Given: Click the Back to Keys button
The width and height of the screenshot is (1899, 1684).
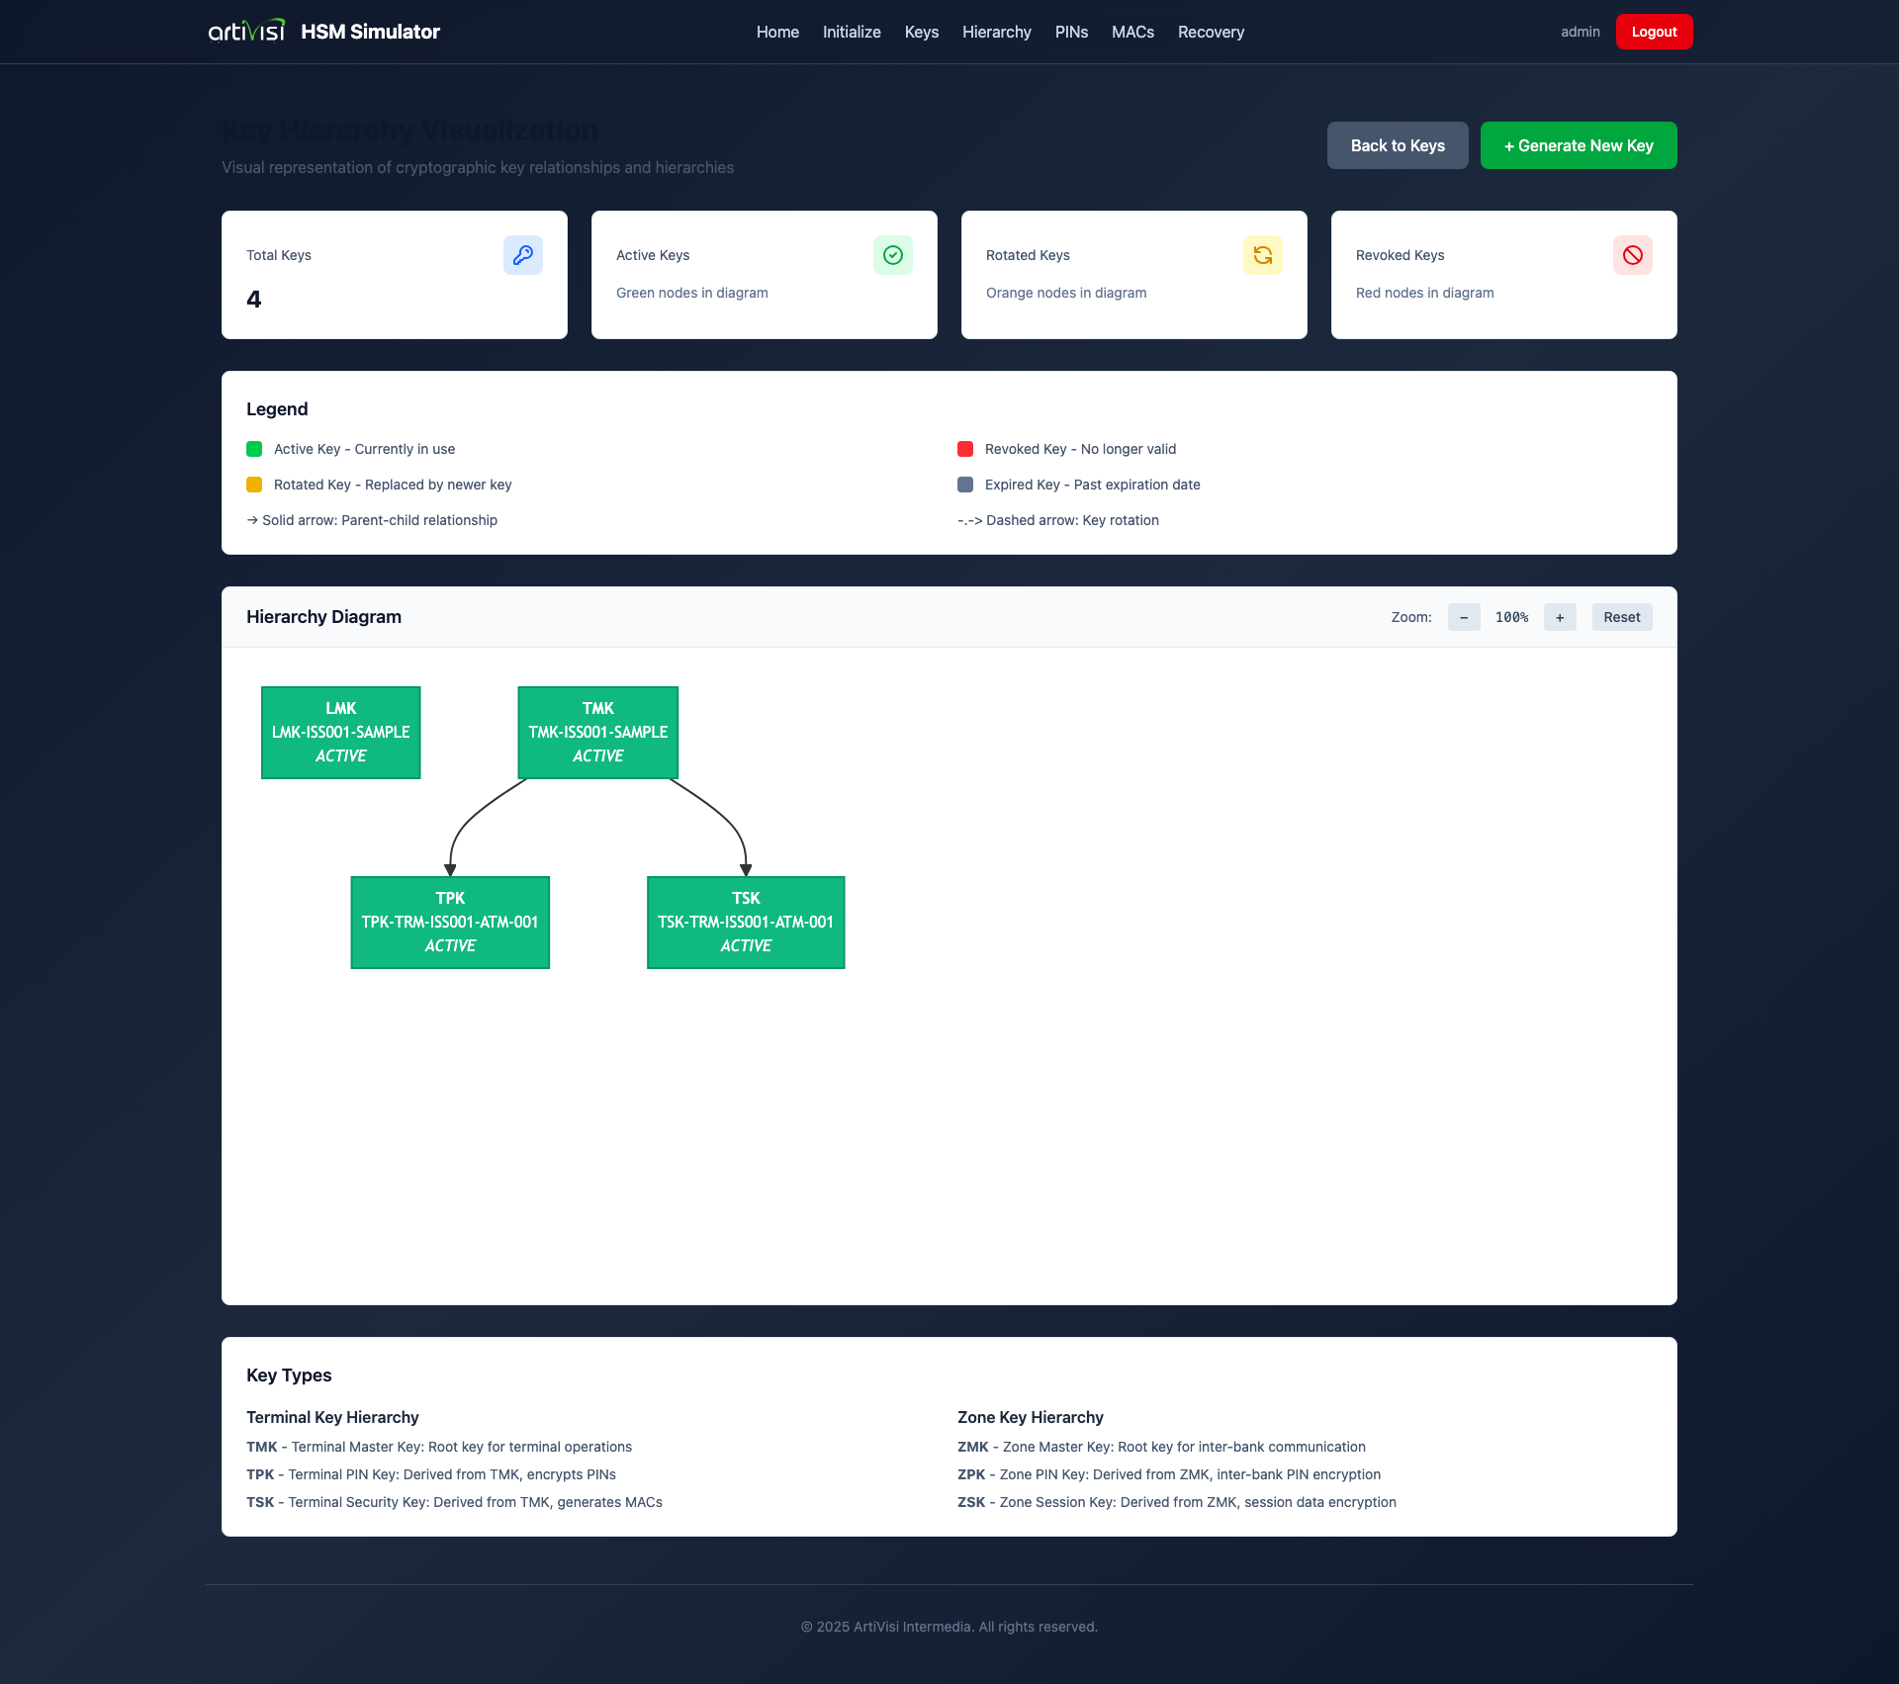Looking at the screenshot, I should (1397, 145).
